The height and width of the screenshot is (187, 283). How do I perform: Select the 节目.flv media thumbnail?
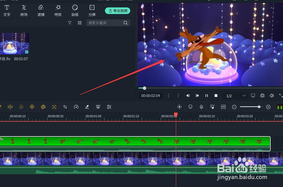pyautogui.click(x=15, y=43)
